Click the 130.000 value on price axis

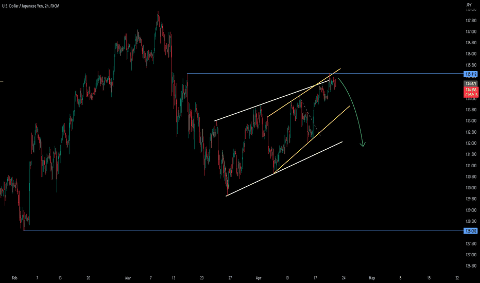tap(471, 188)
